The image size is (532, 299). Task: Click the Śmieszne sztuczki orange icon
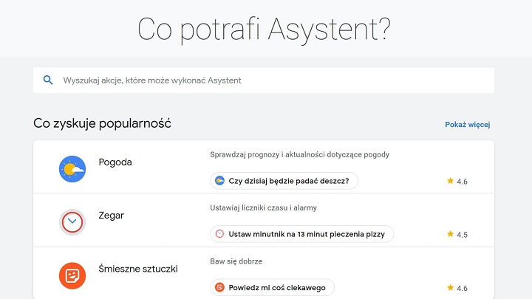pyautogui.click(x=72, y=275)
